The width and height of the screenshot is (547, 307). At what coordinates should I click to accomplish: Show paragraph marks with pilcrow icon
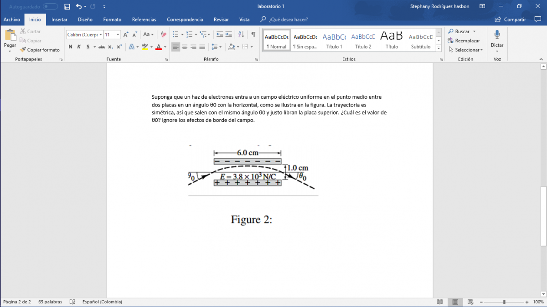253,35
